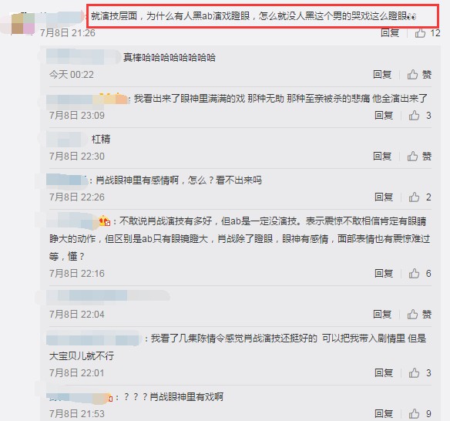Reply to the top comment posted 21:26
The image size is (450, 421).
pos(390,33)
